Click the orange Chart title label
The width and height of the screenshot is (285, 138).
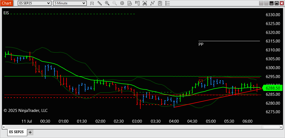point(6,3)
